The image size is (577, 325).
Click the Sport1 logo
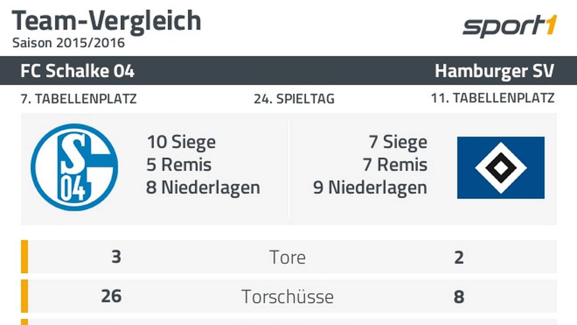[509, 26]
